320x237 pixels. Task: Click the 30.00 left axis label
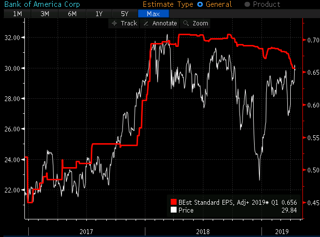click(12, 68)
